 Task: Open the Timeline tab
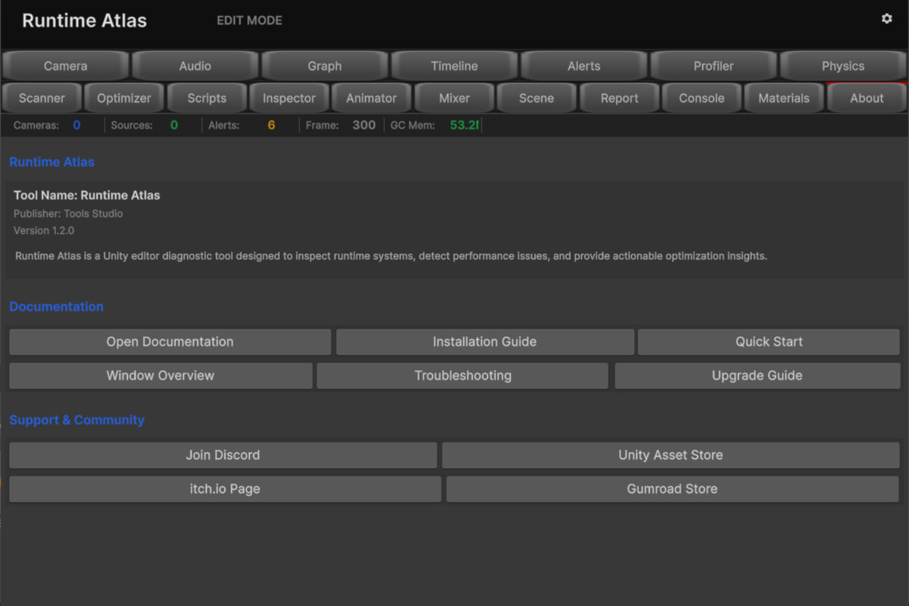point(454,66)
